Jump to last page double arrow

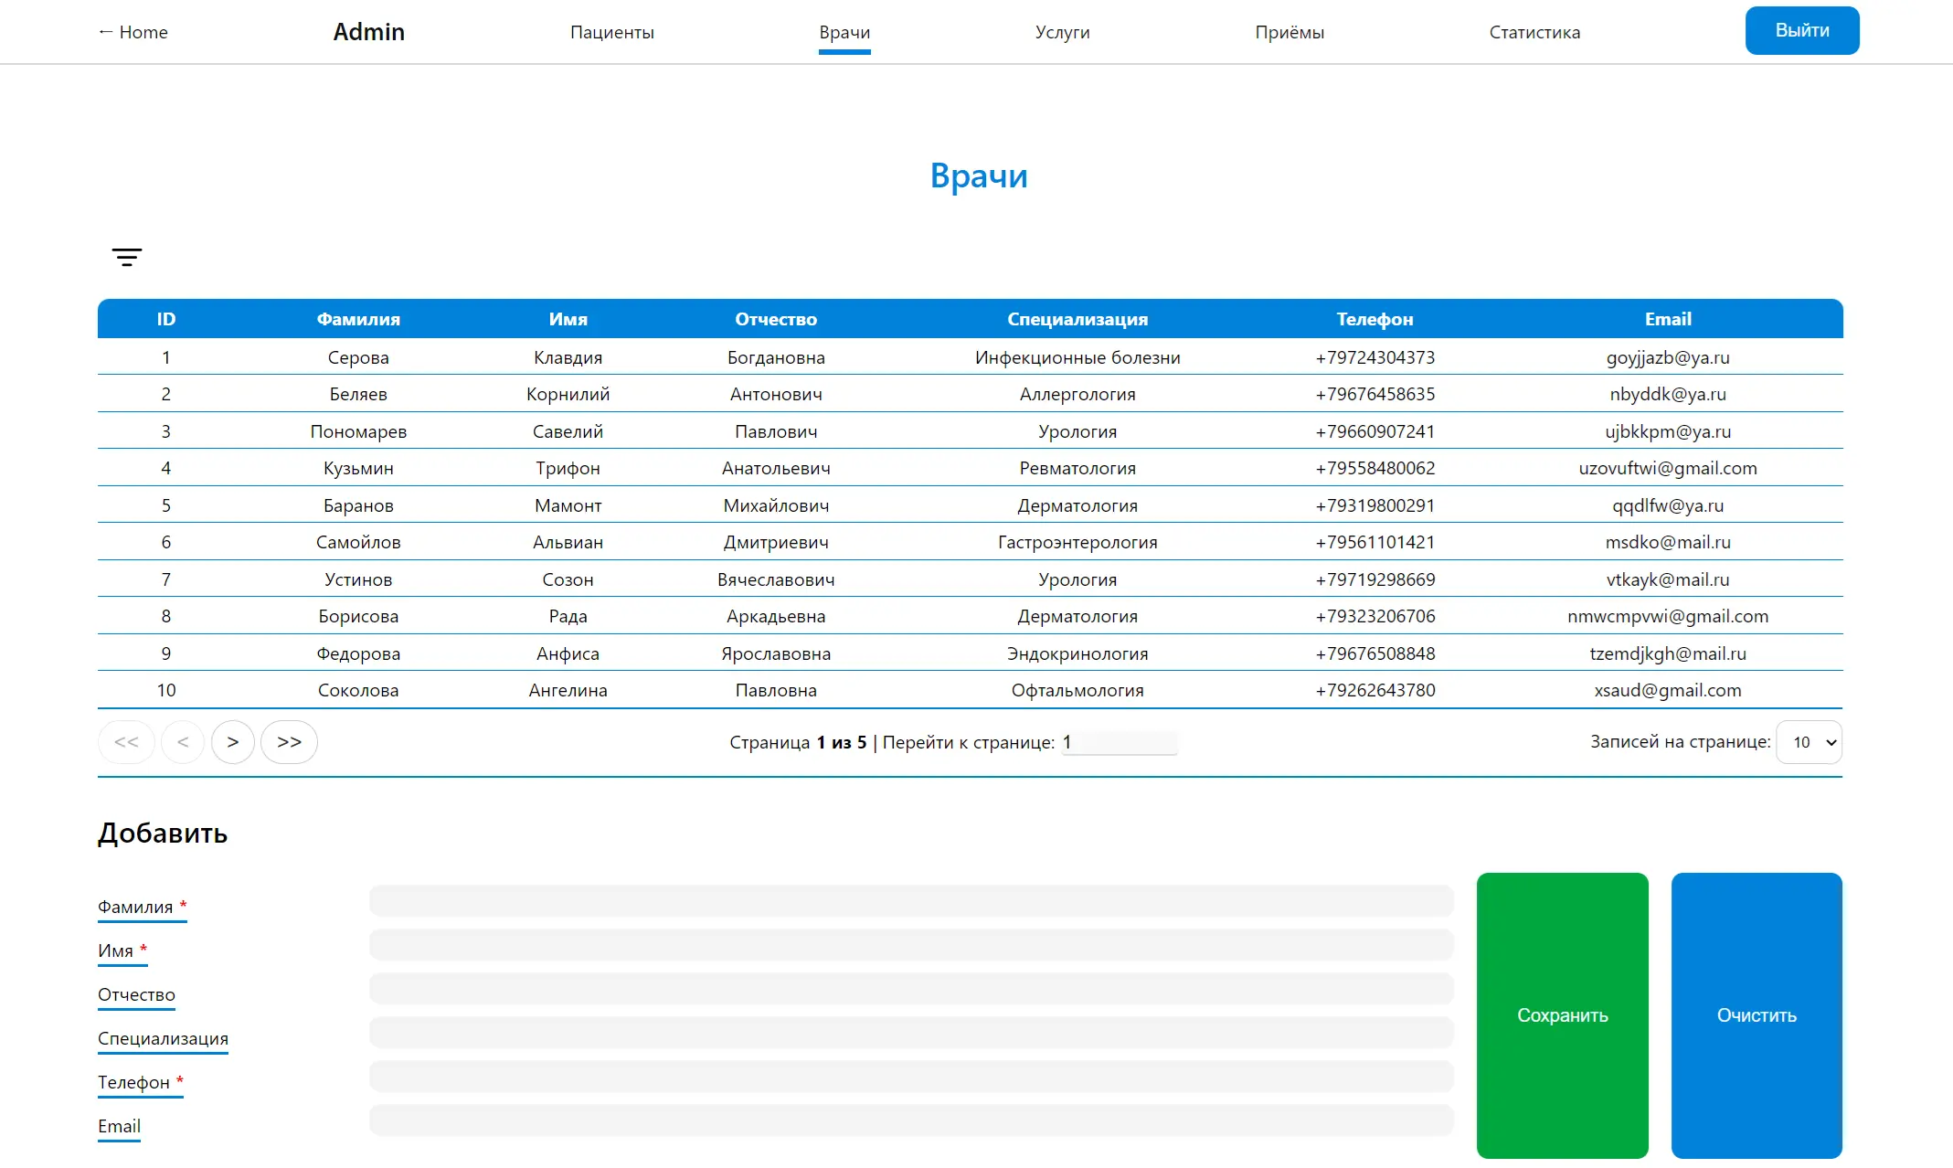coord(289,742)
